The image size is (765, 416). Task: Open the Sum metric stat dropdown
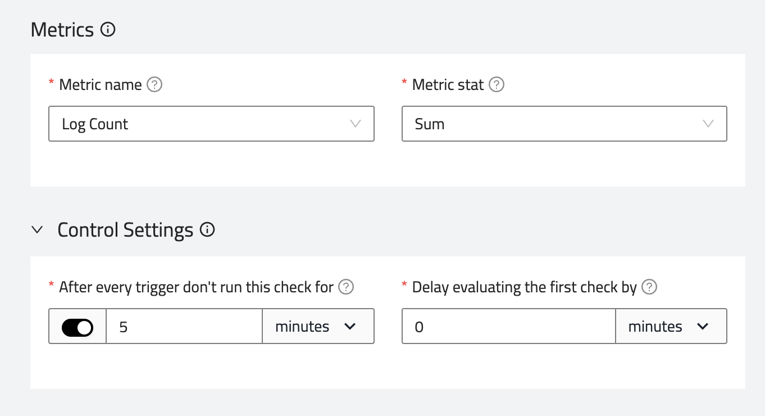564,124
